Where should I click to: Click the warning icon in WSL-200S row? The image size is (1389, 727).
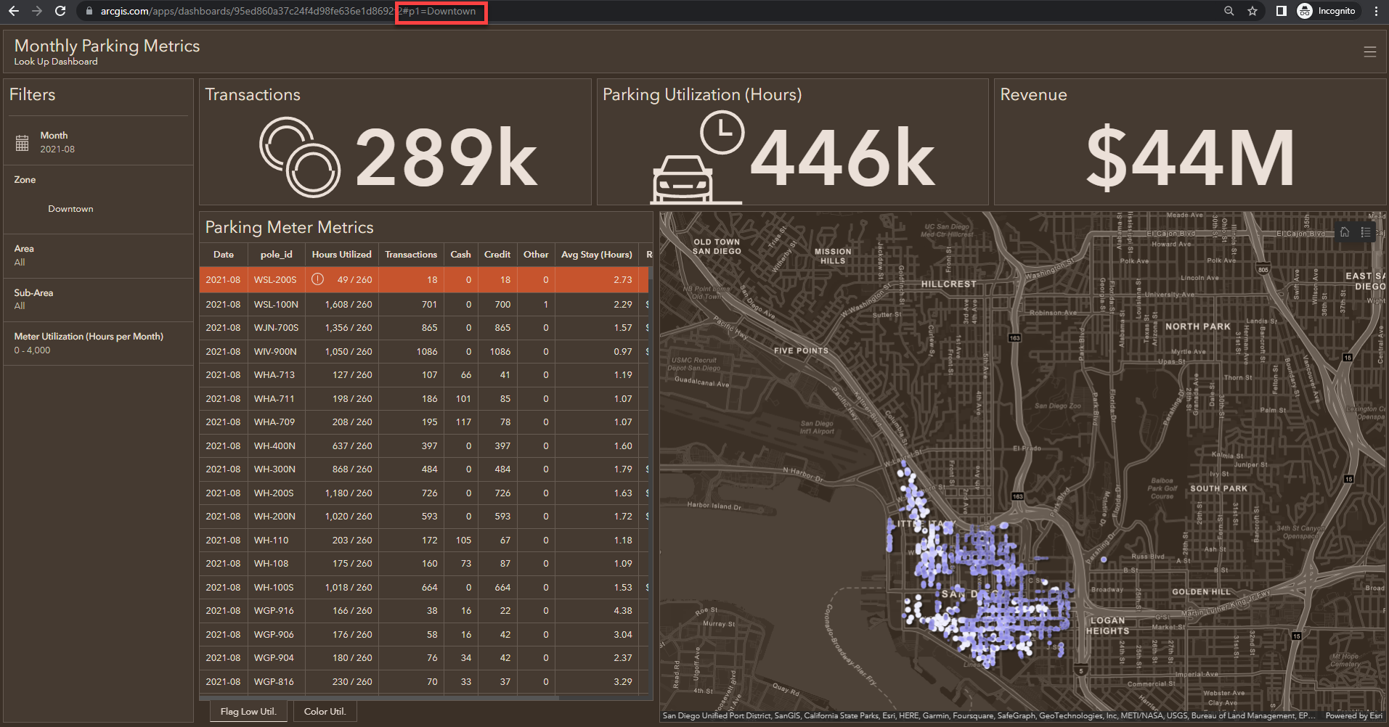(317, 279)
